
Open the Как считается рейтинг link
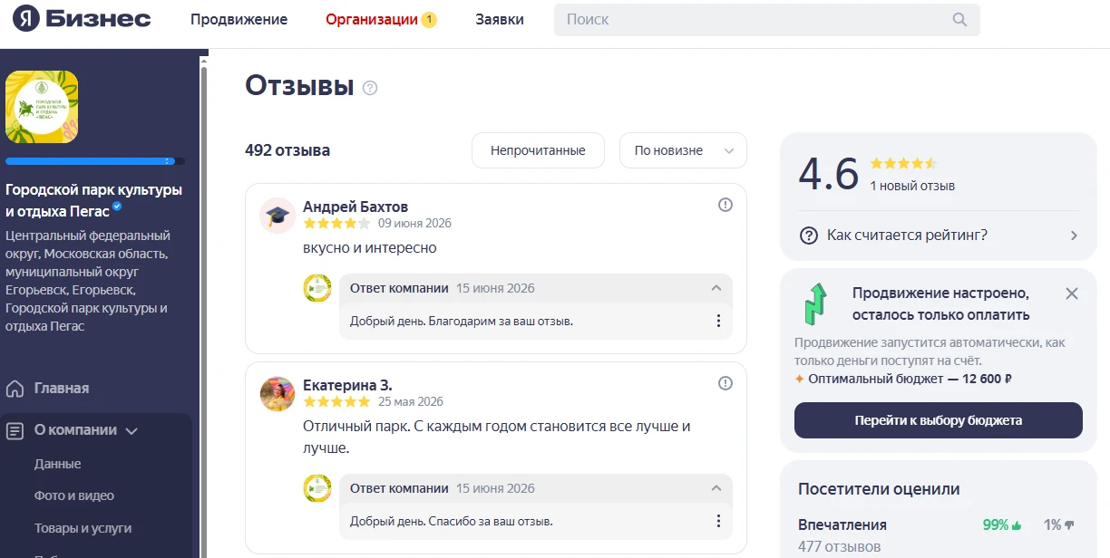[907, 236]
